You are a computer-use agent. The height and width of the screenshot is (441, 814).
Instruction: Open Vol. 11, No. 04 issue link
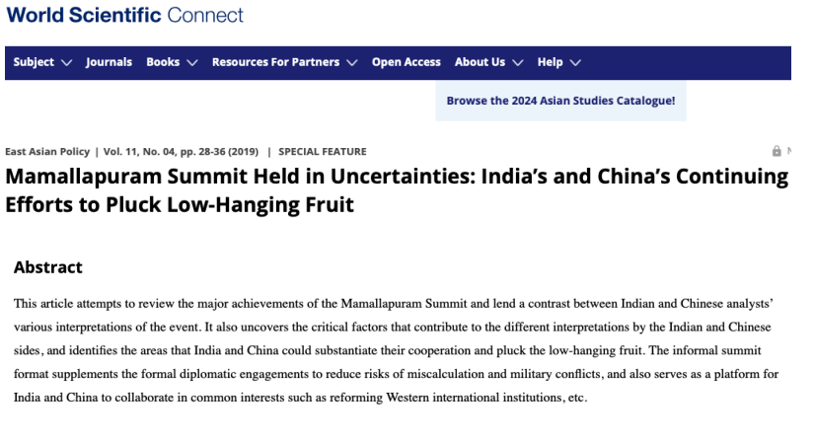point(139,152)
